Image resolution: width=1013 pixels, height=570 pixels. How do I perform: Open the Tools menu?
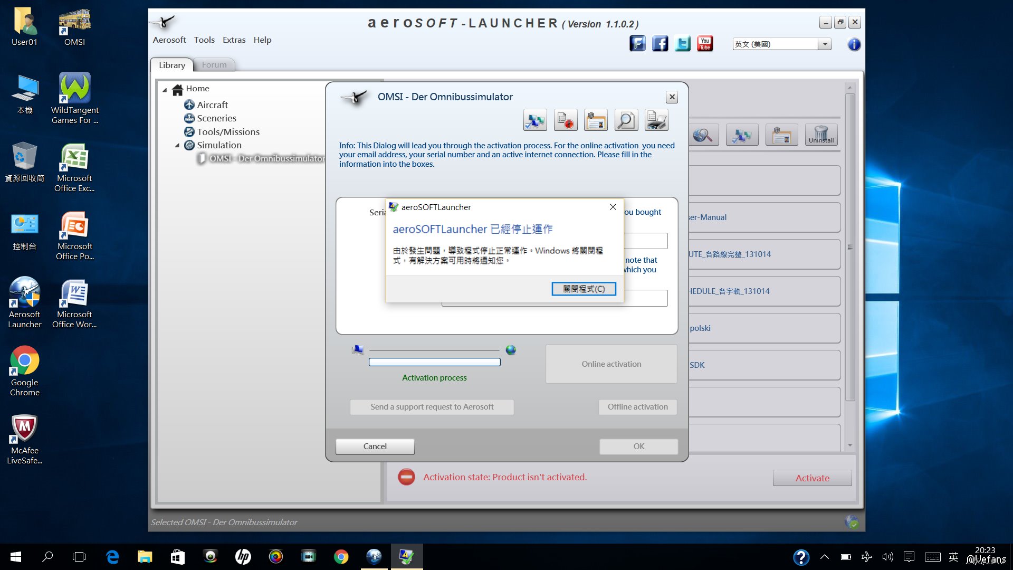pyautogui.click(x=204, y=40)
